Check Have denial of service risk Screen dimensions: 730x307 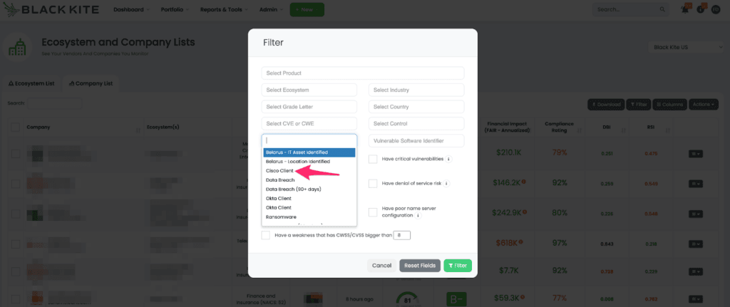click(x=373, y=184)
